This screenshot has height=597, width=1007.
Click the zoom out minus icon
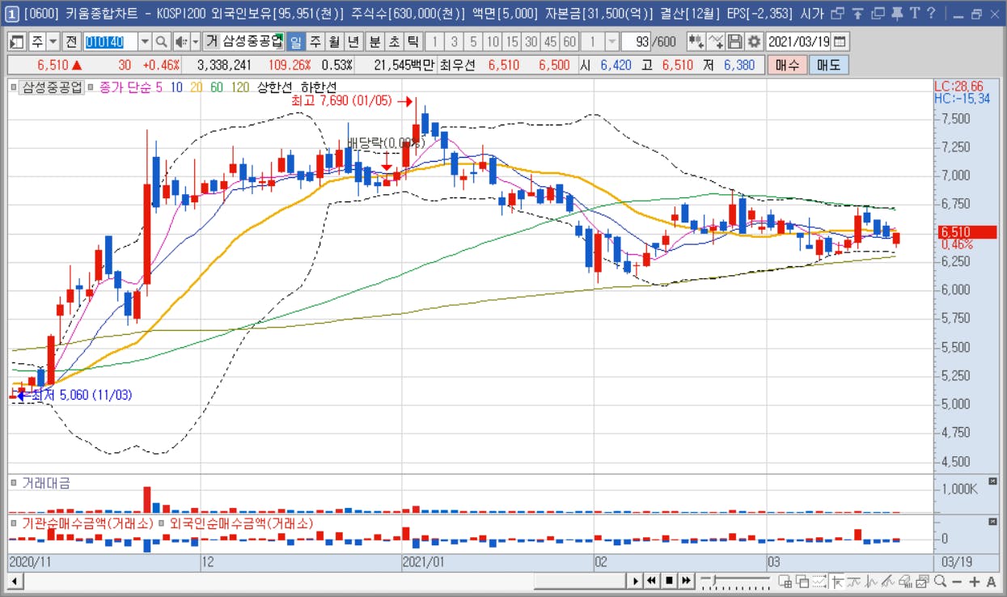pos(957,581)
